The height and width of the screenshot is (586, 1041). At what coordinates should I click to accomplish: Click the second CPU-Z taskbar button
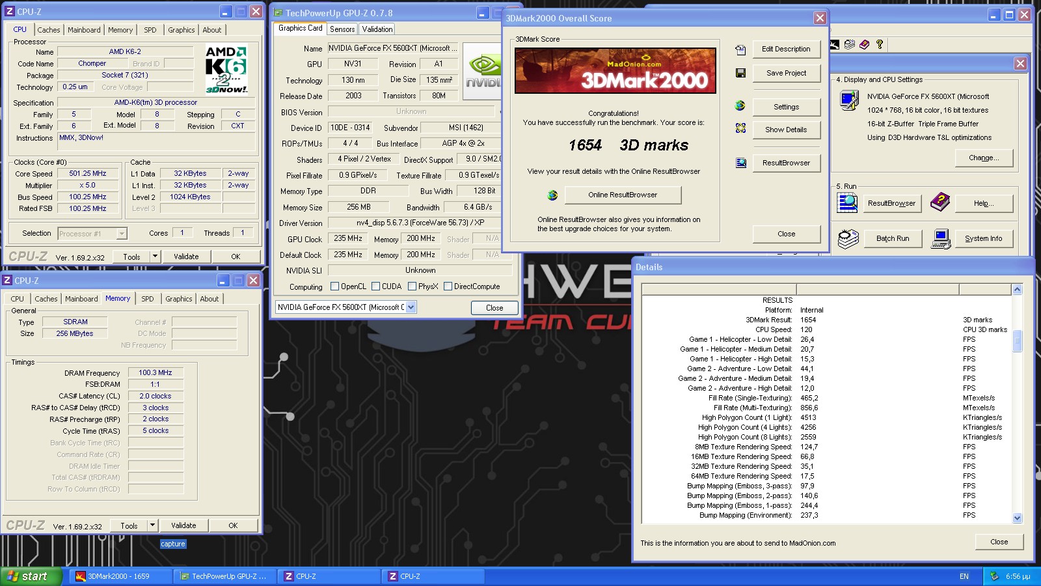pos(433,576)
